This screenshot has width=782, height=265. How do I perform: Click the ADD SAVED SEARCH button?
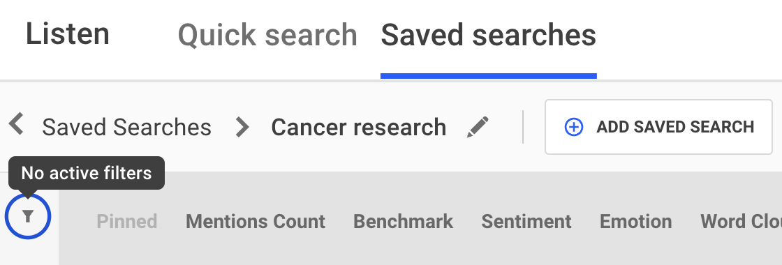(x=658, y=127)
